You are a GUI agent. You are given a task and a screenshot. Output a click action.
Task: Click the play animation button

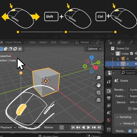coord(89,127)
